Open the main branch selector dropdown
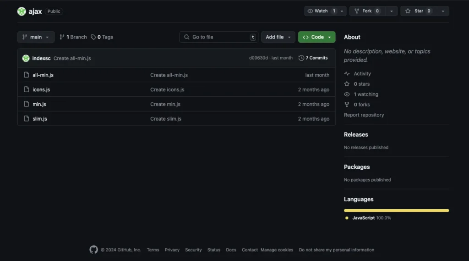 tap(36, 37)
